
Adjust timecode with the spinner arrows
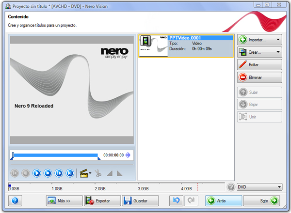pos(128,155)
